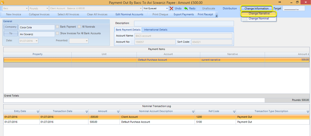Click New Invoice in the toolbar
Viewport: 311px width, 136px height.
coord(13,15)
